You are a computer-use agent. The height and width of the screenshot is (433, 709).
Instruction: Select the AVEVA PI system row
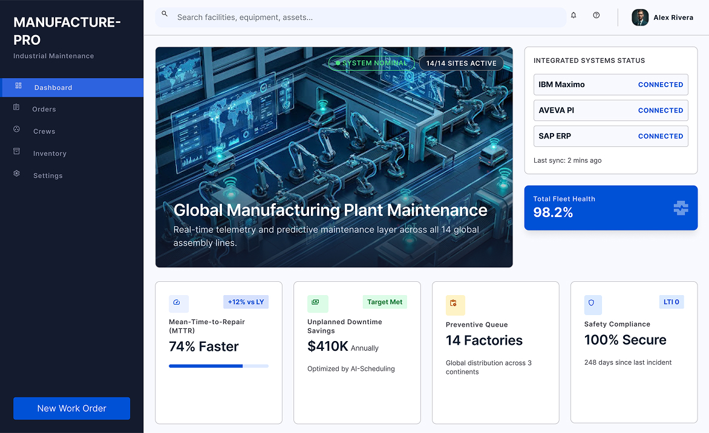(x=611, y=110)
